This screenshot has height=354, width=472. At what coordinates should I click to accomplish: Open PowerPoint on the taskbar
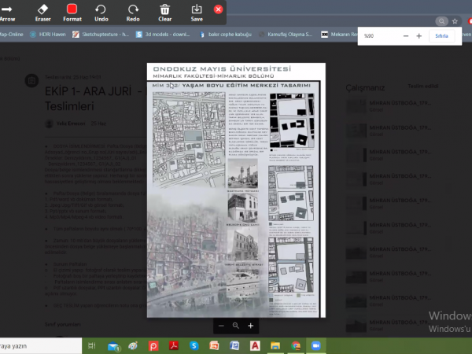point(214,346)
